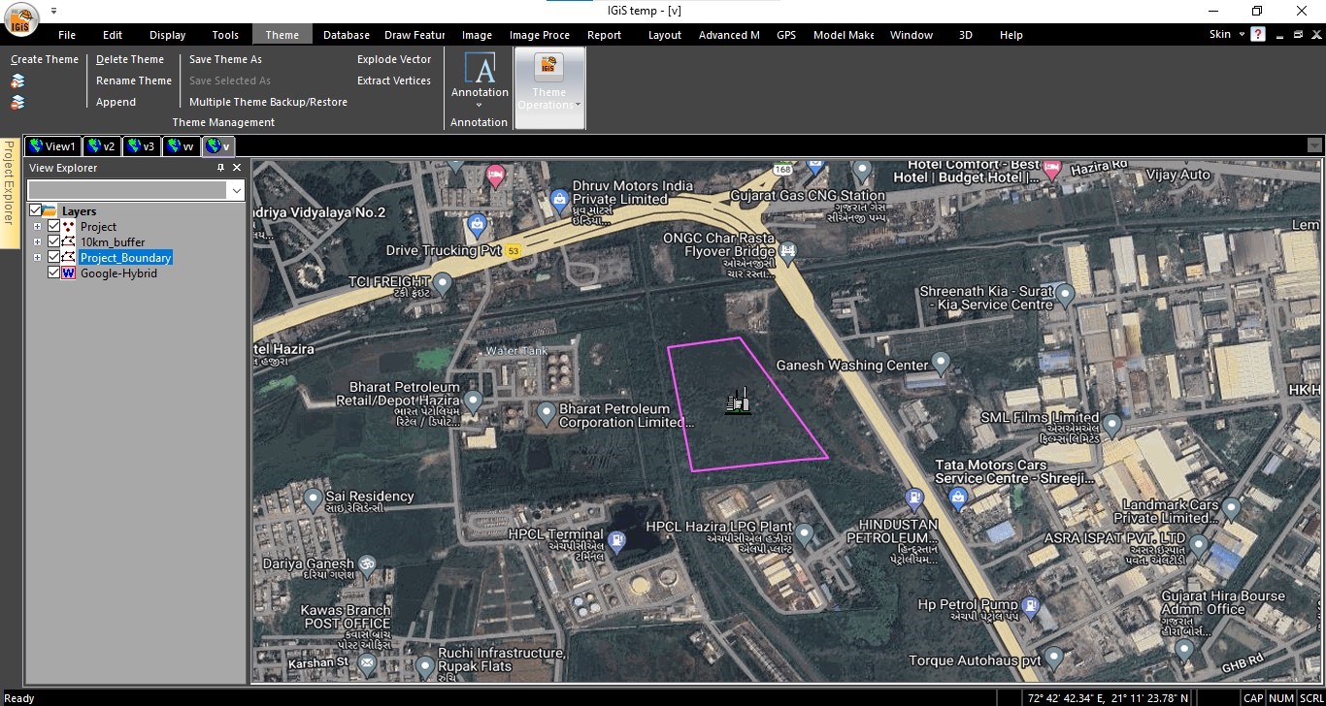Click the add theme layers icon
This screenshot has width=1326, height=706.
pyautogui.click(x=18, y=81)
